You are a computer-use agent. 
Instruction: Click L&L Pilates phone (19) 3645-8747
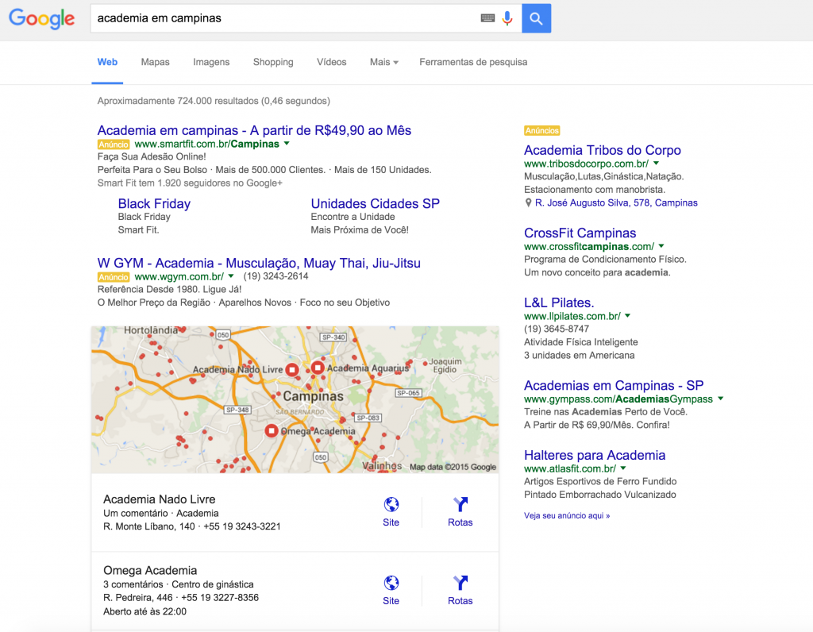pos(557,329)
